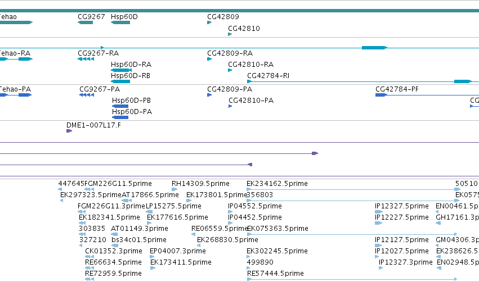Viewport: 479px width, 282px height.
Task: Click EST RE72959.5prime
Action: point(113,274)
